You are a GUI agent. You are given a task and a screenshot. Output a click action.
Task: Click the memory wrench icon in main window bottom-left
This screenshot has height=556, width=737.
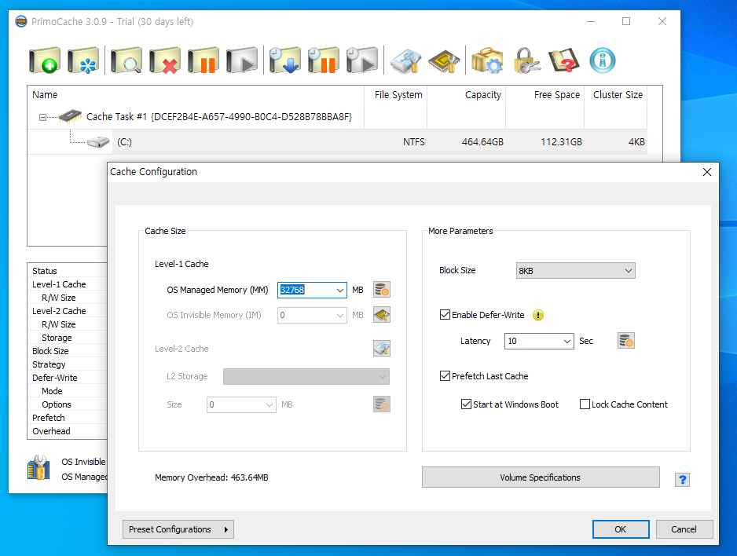click(x=39, y=468)
